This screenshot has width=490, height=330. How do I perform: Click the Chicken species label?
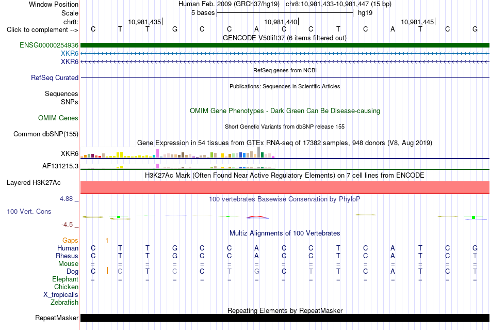pos(66,287)
